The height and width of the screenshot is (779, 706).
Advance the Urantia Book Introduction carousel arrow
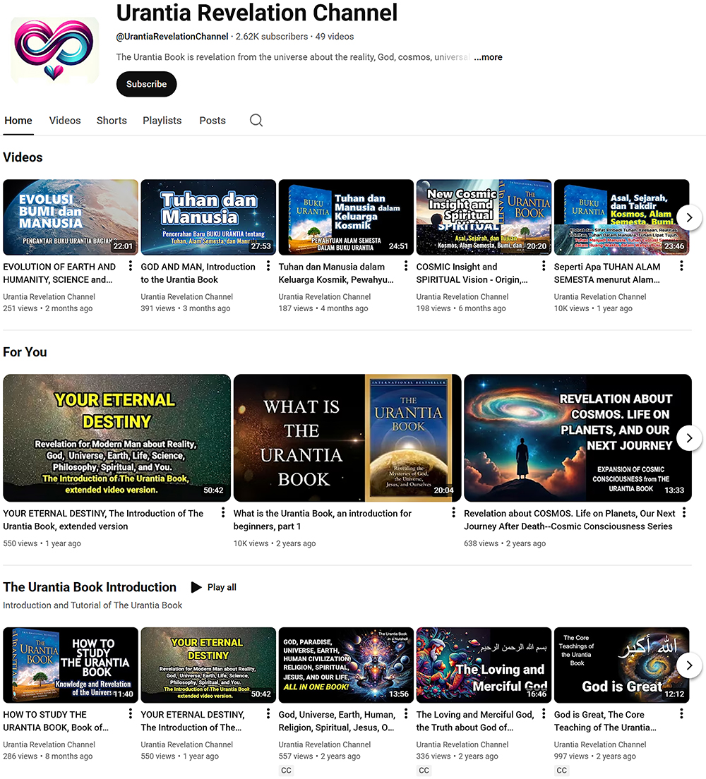click(x=688, y=665)
